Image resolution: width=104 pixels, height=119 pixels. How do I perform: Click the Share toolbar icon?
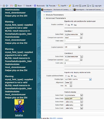point(16,6)
